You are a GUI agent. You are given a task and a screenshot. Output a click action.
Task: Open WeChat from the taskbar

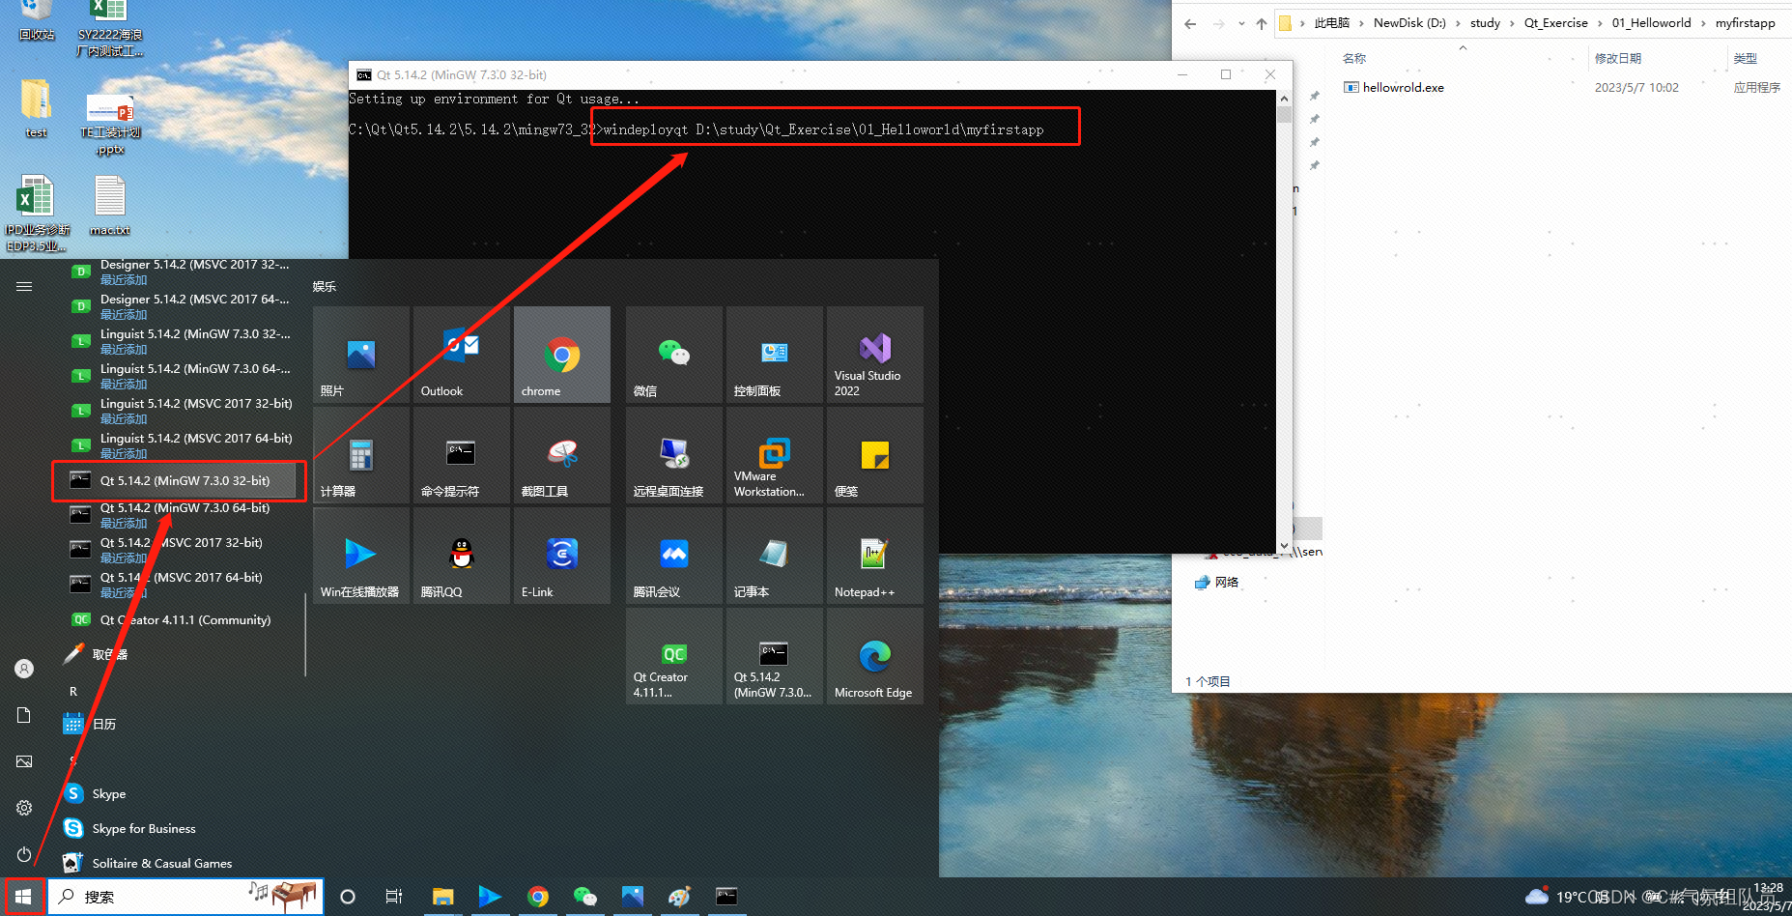pyautogui.click(x=585, y=897)
